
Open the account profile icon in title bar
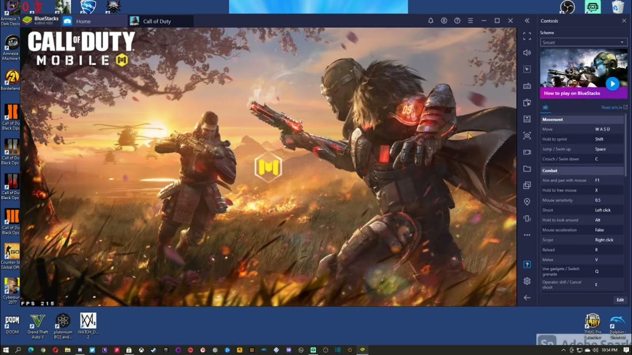444,21
